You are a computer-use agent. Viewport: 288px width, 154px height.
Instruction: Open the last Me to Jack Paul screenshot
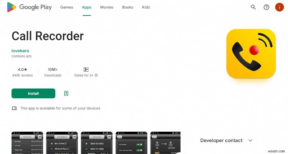pos(165,142)
